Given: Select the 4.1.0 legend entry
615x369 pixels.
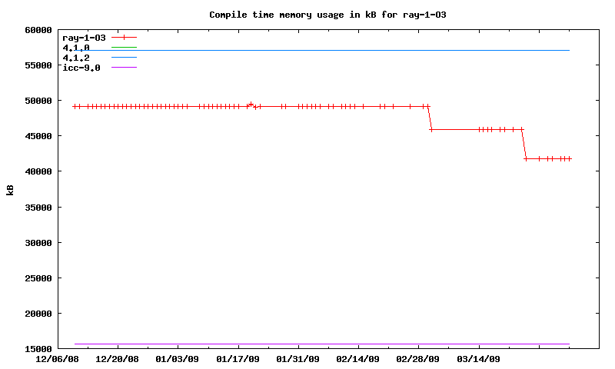Looking at the screenshot, I should pos(76,48).
